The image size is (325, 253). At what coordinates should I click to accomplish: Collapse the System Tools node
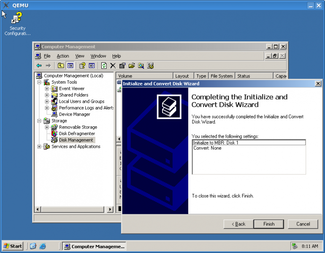39,82
